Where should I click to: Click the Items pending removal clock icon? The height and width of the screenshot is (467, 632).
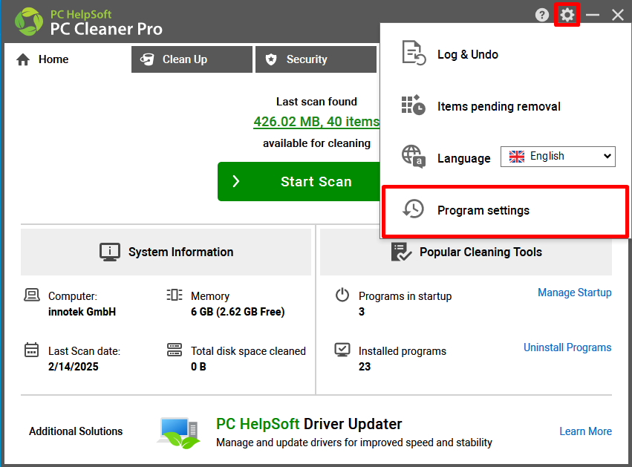[413, 105]
